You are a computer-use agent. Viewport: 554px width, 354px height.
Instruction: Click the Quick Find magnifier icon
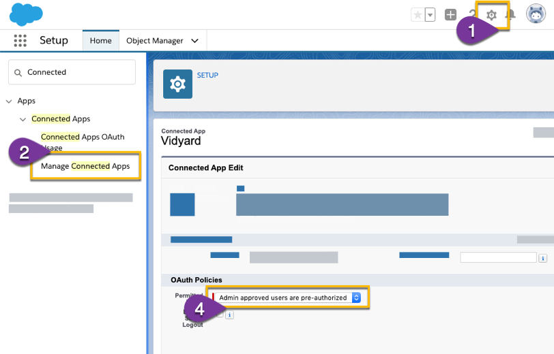pyautogui.click(x=18, y=73)
